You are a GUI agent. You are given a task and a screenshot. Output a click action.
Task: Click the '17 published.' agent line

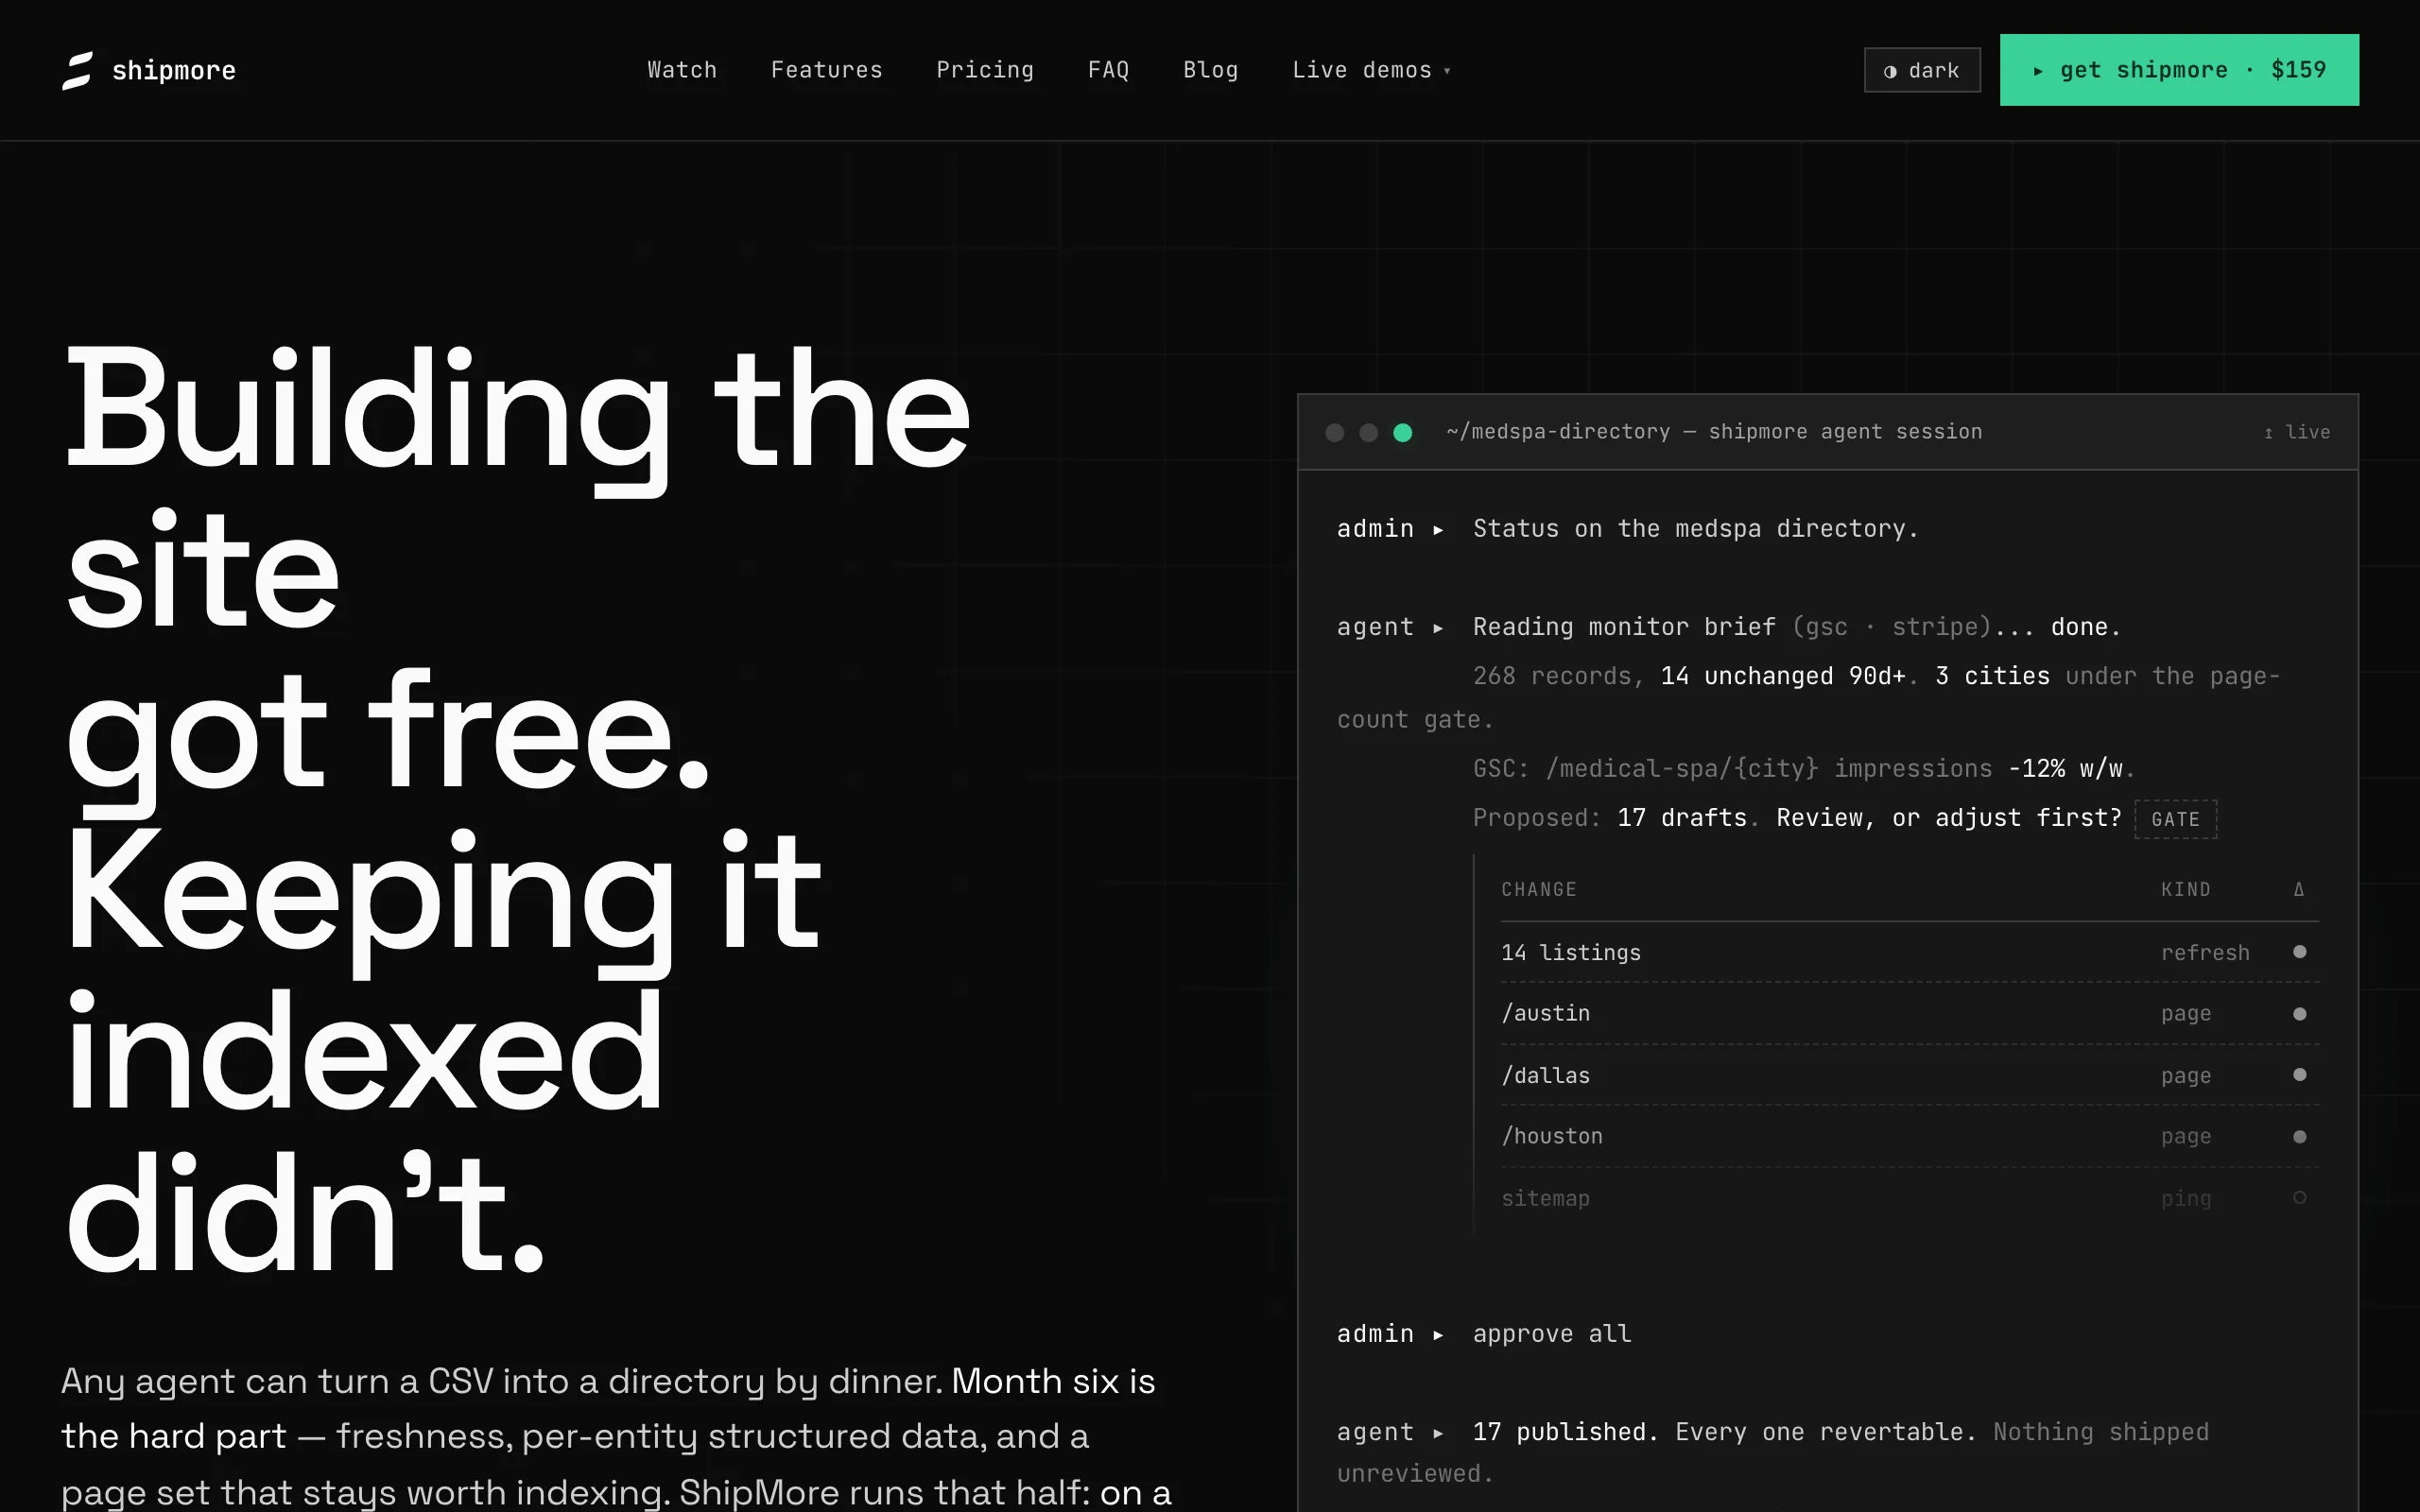(x=1565, y=1432)
